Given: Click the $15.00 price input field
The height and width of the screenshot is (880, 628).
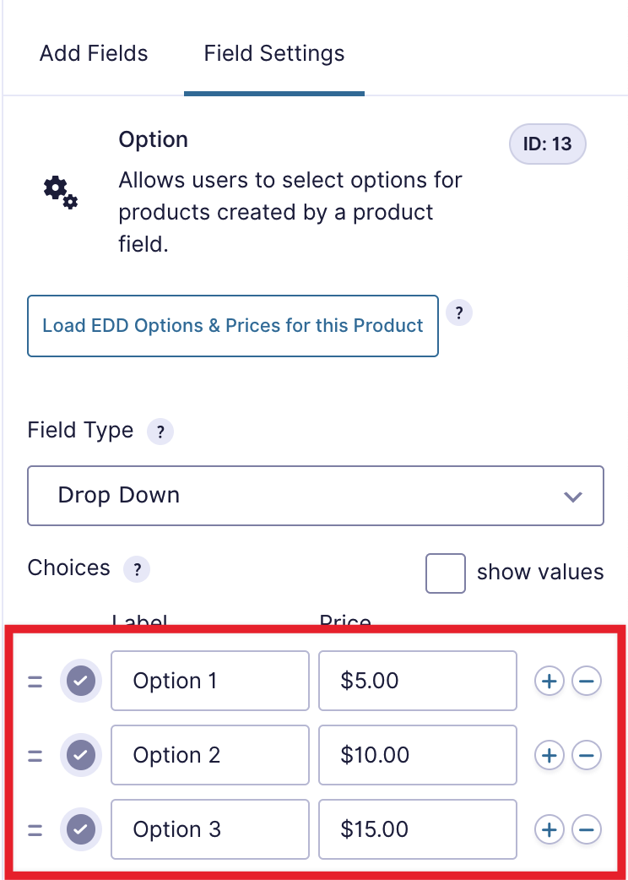Looking at the screenshot, I should click(417, 829).
